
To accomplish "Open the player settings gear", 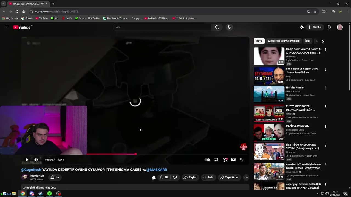I will (225, 160).
